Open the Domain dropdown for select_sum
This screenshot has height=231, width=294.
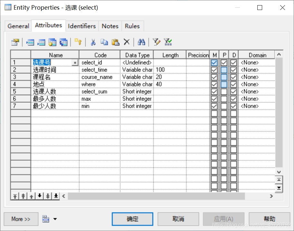click(256, 91)
